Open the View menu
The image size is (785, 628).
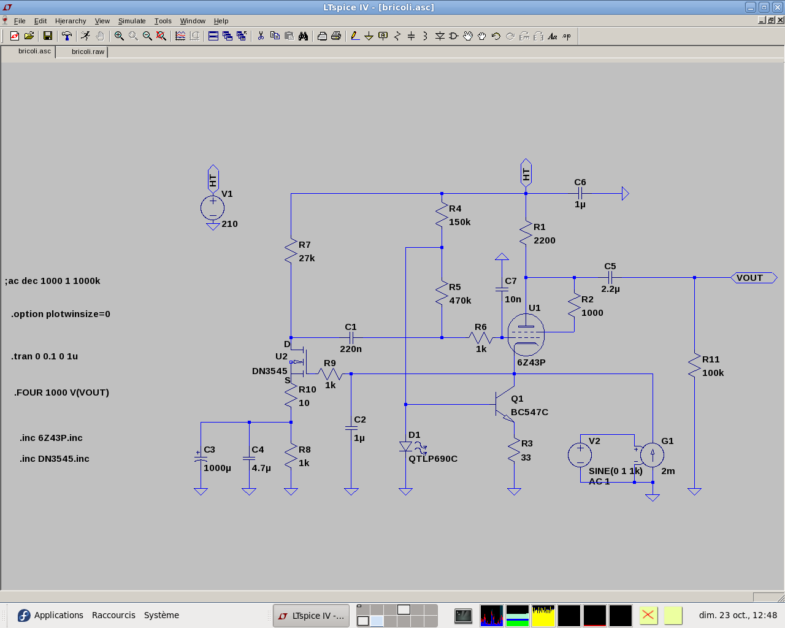pos(102,21)
